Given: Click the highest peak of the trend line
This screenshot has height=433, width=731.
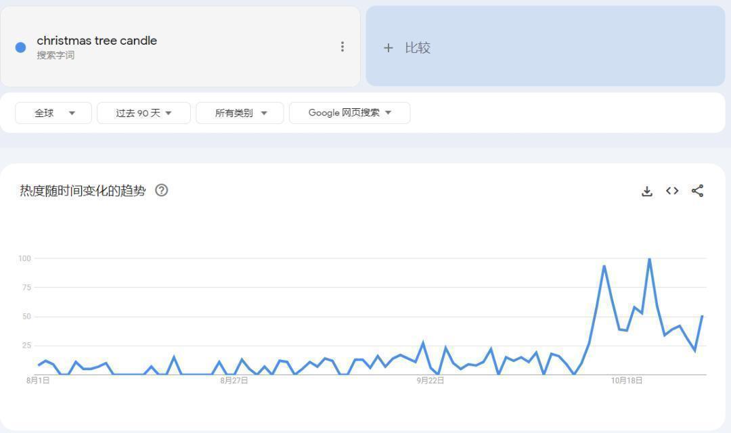Looking at the screenshot, I should click(x=649, y=258).
